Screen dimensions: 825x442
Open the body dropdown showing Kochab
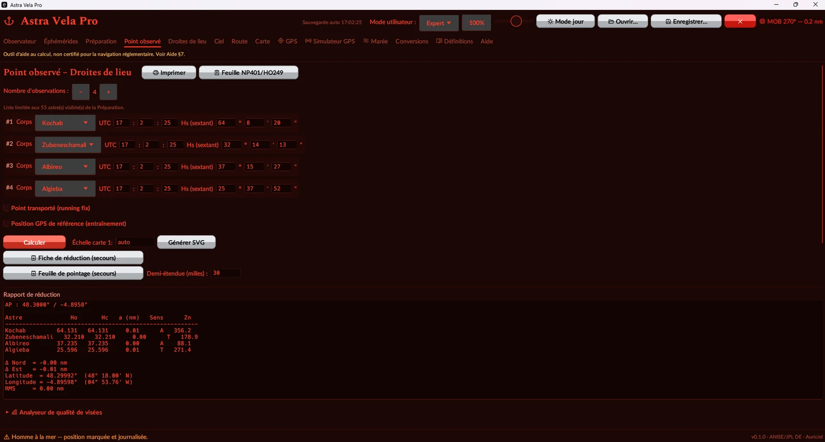(65, 123)
